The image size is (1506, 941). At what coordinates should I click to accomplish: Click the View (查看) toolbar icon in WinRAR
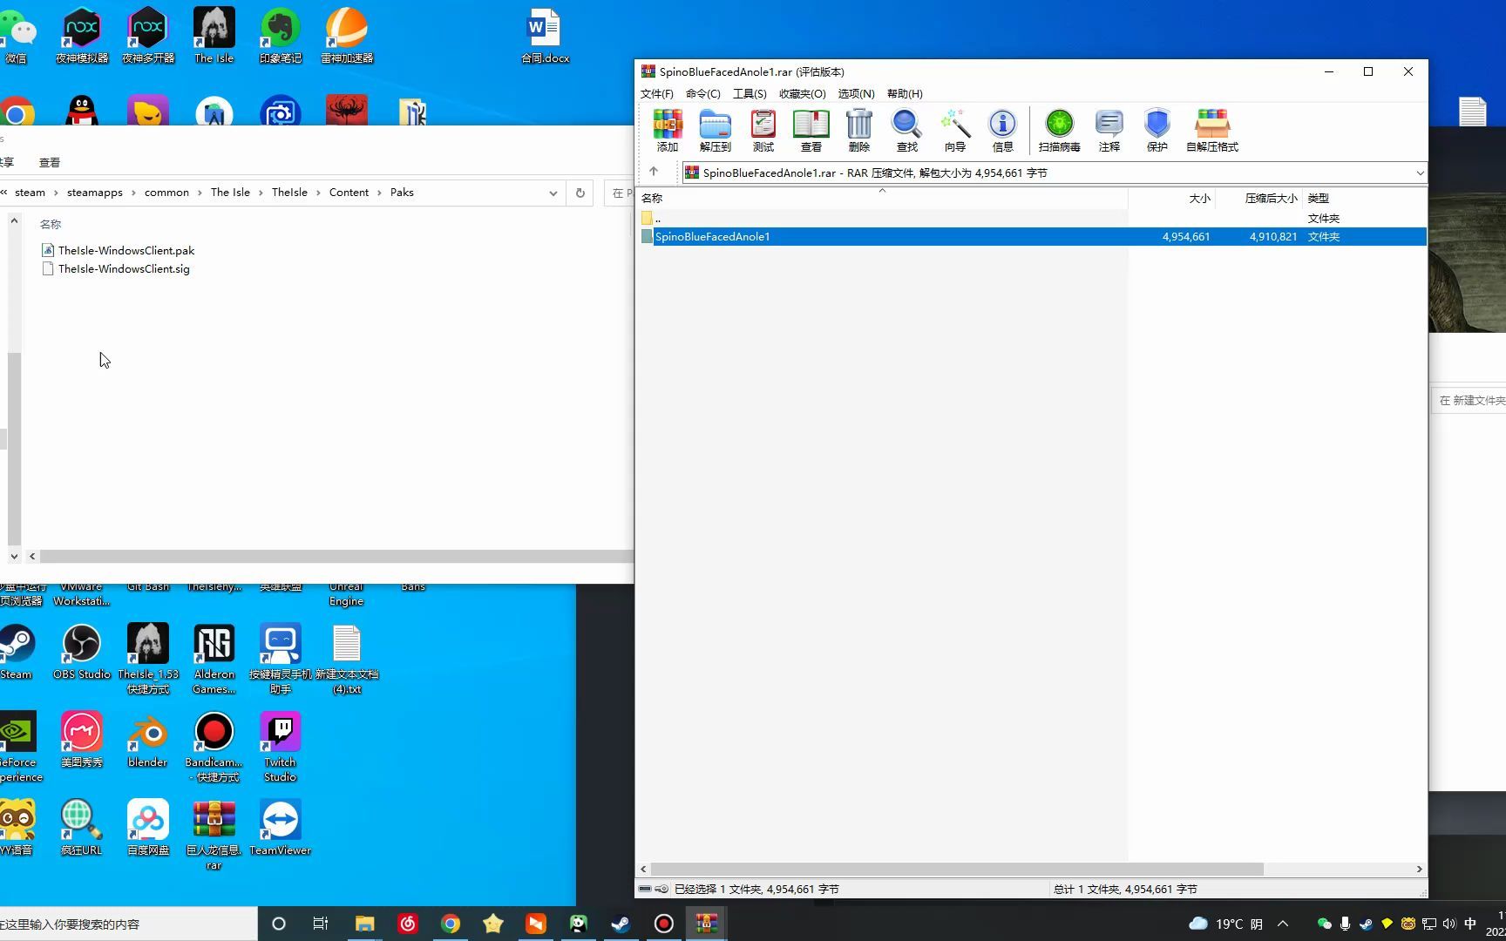click(811, 131)
